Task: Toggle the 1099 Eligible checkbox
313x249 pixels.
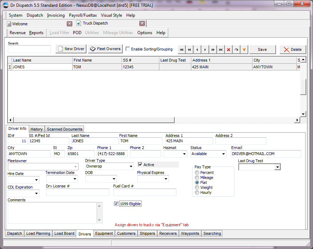Action: pyautogui.click(x=116, y=204)
